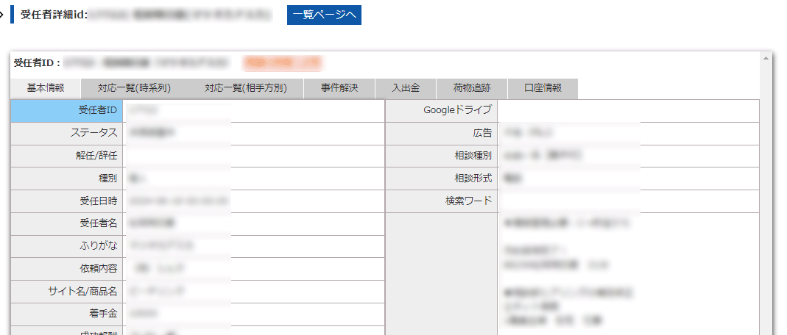The width and height of the screenshot is (787, 335).
Task: Click the highlighted 受任者ID label cell
Action: (x=67, y=110)
